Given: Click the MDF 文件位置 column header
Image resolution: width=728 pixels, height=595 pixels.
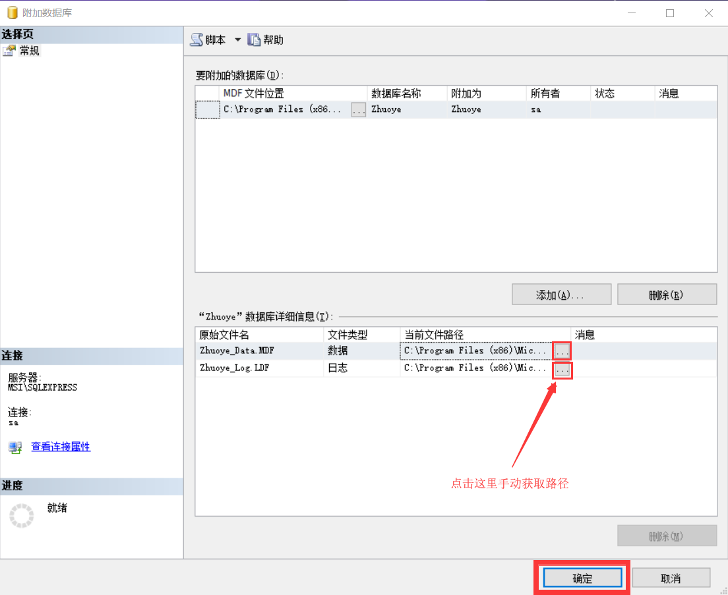Looking at the screenshot, I should pyautogui.click(x=293, y=94).
